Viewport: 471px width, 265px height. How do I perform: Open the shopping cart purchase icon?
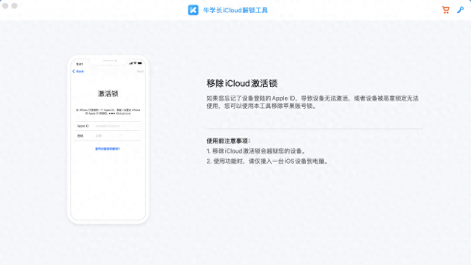[x=446, y=10]
